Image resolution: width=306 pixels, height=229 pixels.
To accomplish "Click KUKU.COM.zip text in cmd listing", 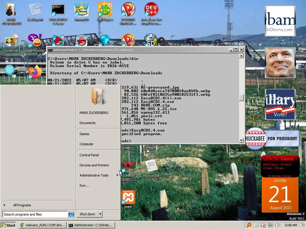I will 155,105.
